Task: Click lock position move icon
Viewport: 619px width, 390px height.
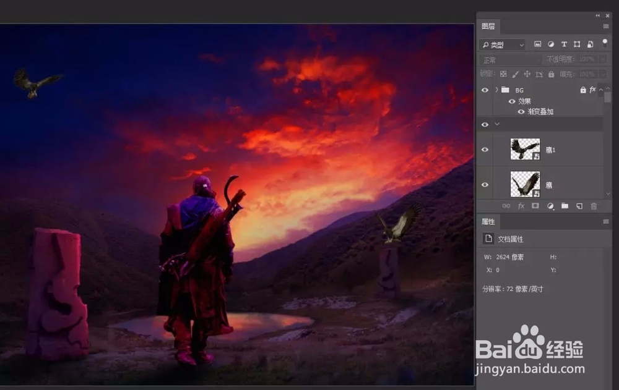Action: point(527,74)
